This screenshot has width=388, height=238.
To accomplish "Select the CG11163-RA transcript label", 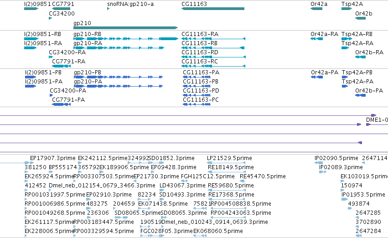I will (200, 34).
